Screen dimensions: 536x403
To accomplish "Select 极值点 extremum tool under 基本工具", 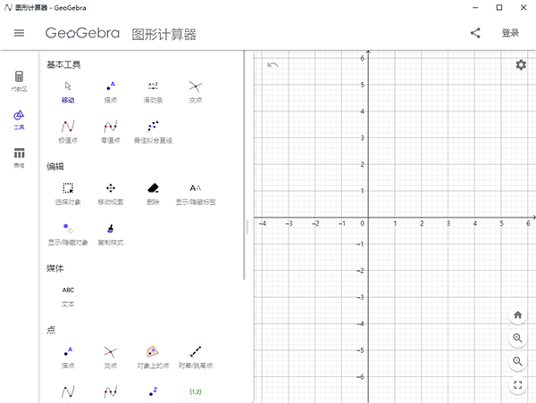I will [68, 132].
